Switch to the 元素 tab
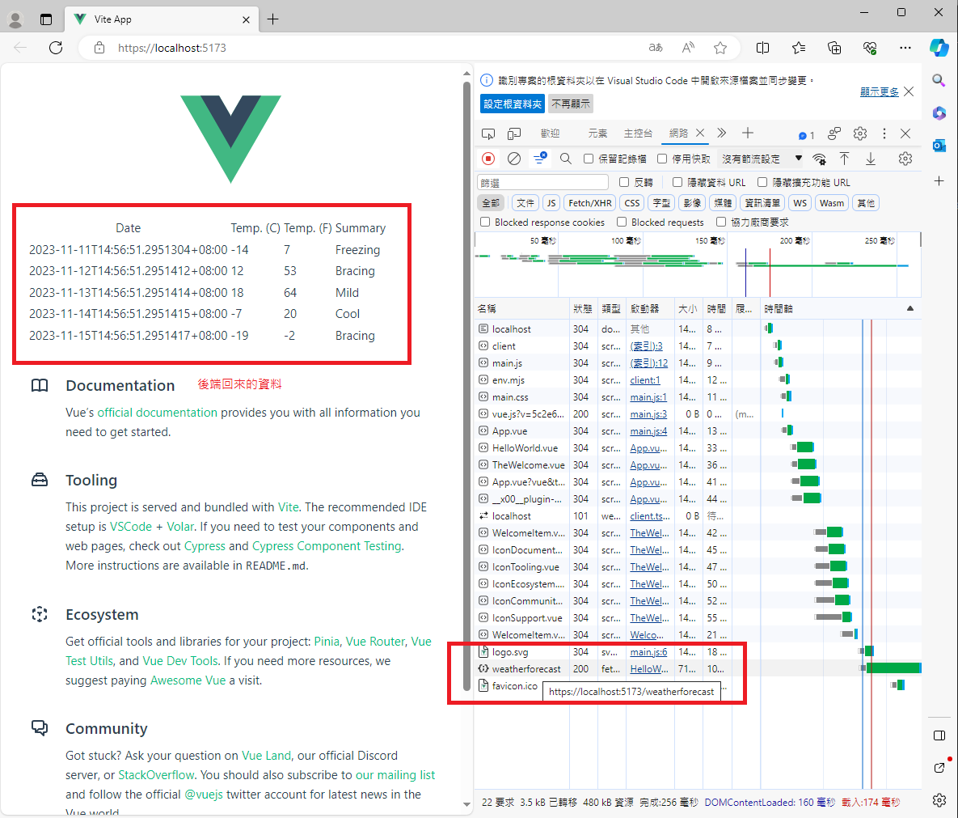The width and height of the screenshot is (958, 818). pyautogui.click(x=597, y=134)
